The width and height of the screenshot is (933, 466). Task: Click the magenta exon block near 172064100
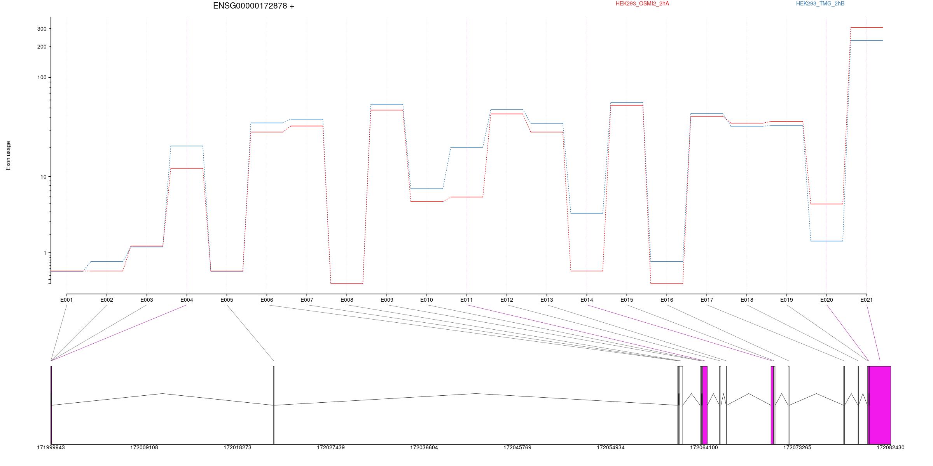[x=705, y=405]
